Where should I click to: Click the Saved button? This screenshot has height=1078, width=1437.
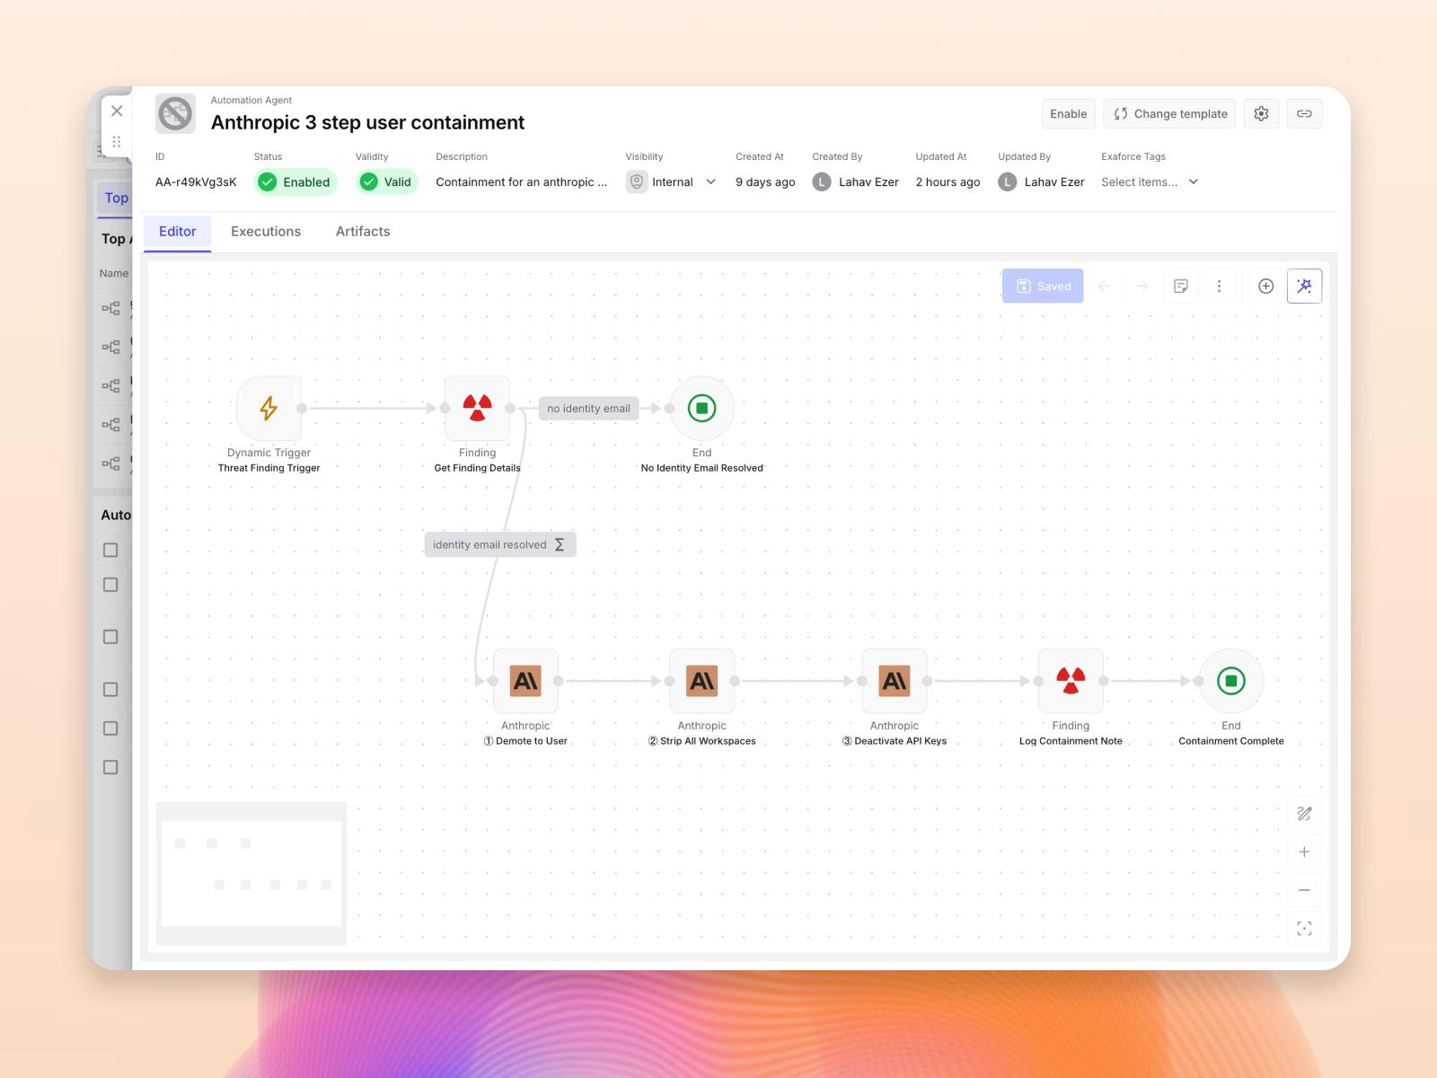[x=1043, y=287]
